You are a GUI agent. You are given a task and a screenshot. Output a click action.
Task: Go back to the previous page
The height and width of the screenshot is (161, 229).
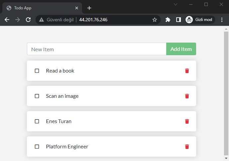pyautogui.click(x=7, y=20)
